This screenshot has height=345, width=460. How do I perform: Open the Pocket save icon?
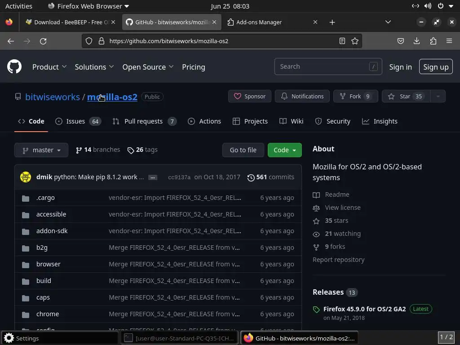point(400,41)
